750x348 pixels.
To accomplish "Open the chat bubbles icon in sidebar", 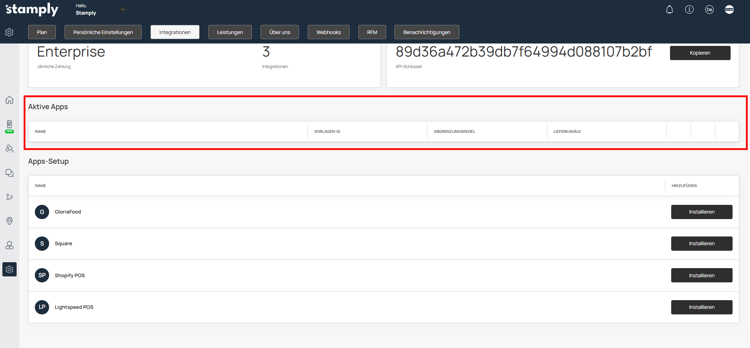I will click(10, 173).
